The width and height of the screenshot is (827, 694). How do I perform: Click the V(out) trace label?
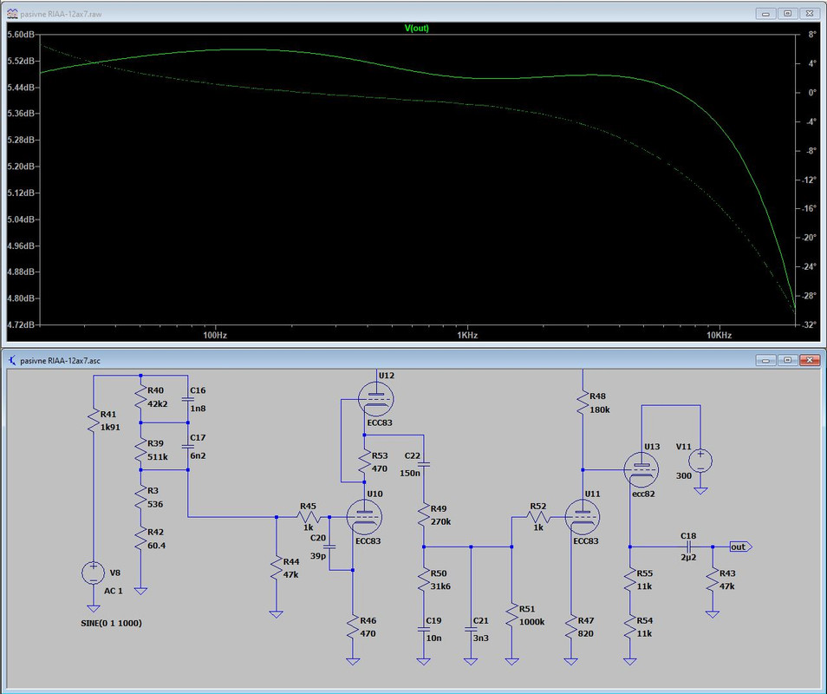coord(417,28)
